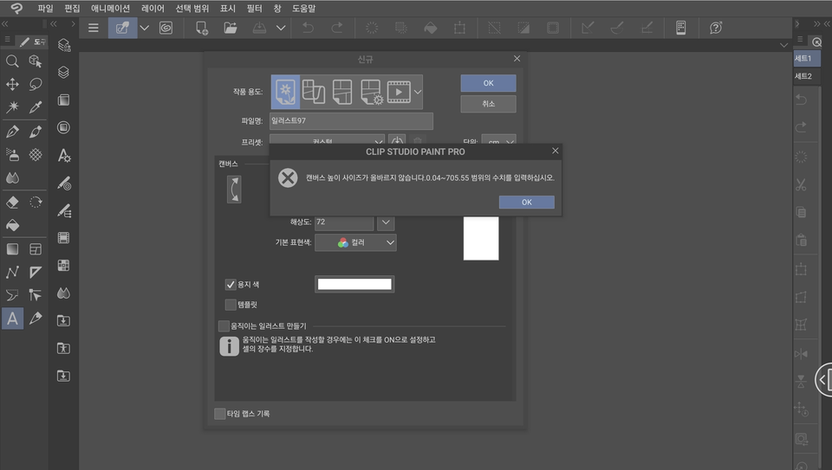Select the Auto select magic wand tool
The width and height of the screenshot is (832, 470).
(12, 107)
